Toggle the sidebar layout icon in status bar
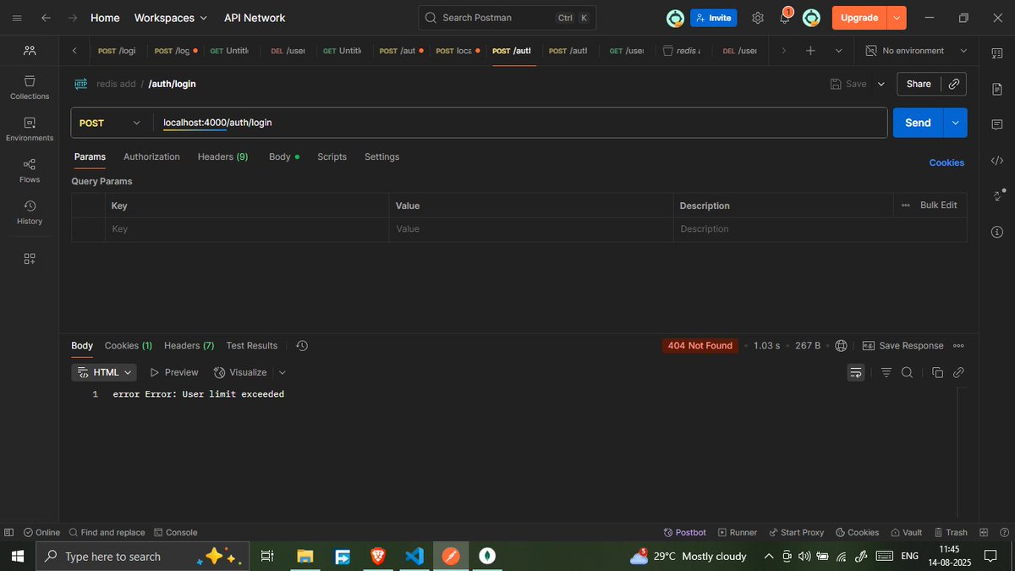This screenshot has width=1015, height=571. 9,532
